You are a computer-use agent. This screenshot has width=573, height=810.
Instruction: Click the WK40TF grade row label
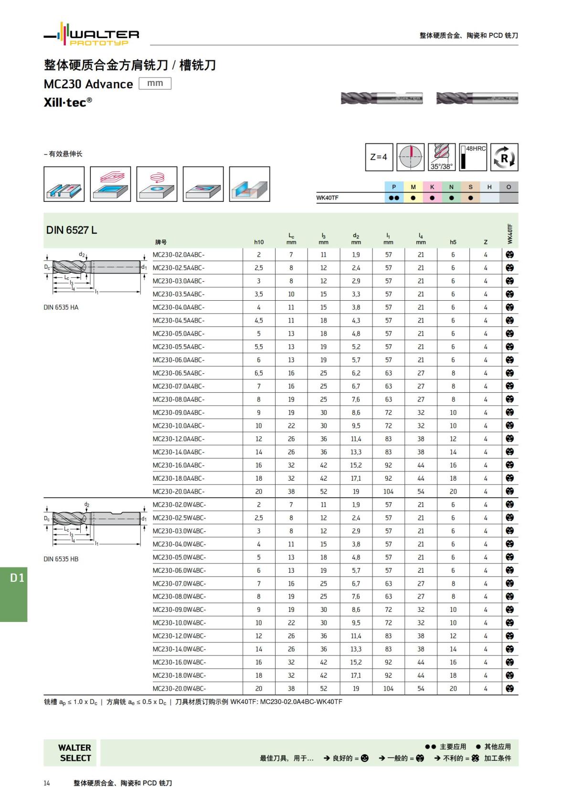point(328,198)
